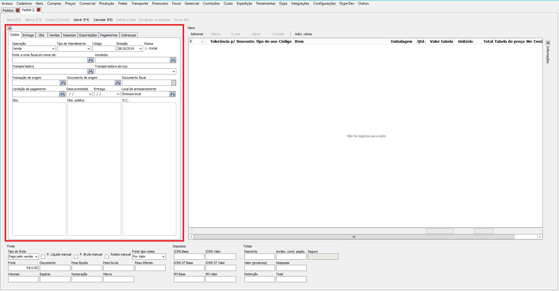Open the Configurações menu
559x291 pixels.
(x=324, y=3)
